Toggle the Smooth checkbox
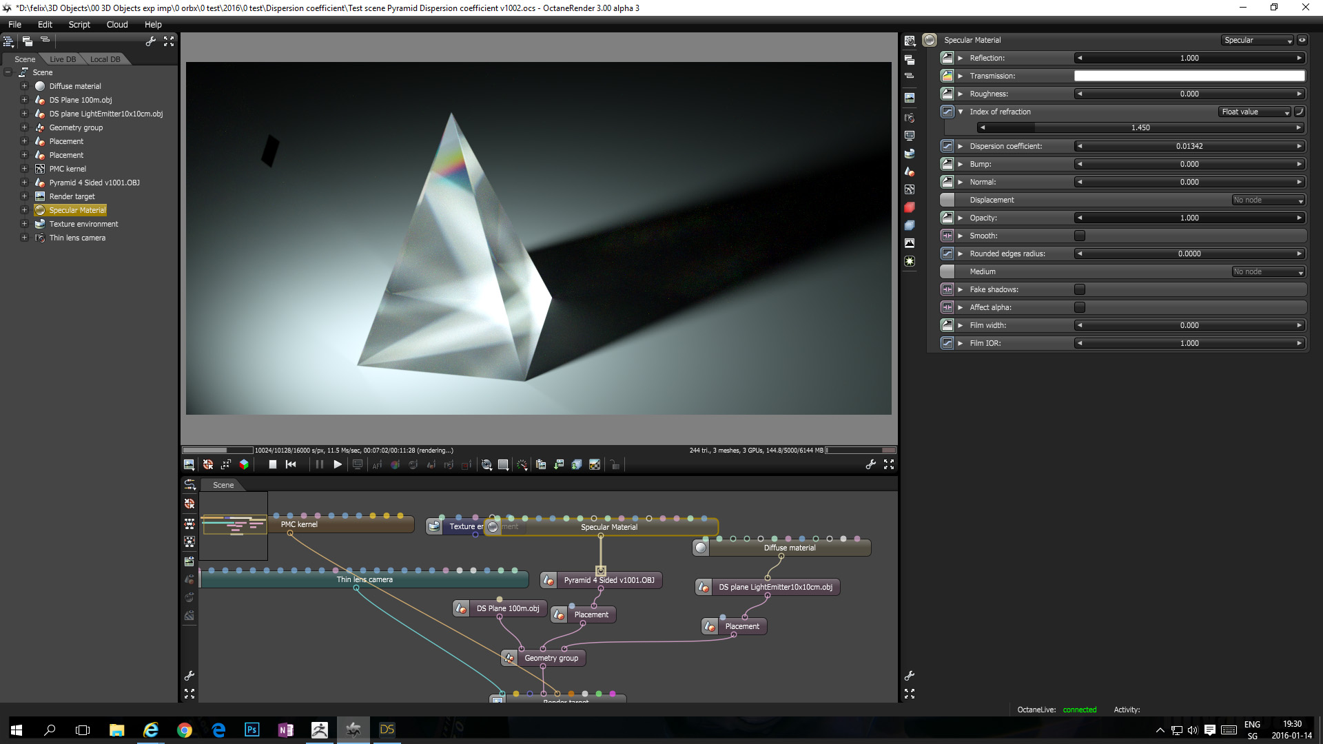This screenshot has height=744, width=1323. click(x=1080, y=236)
